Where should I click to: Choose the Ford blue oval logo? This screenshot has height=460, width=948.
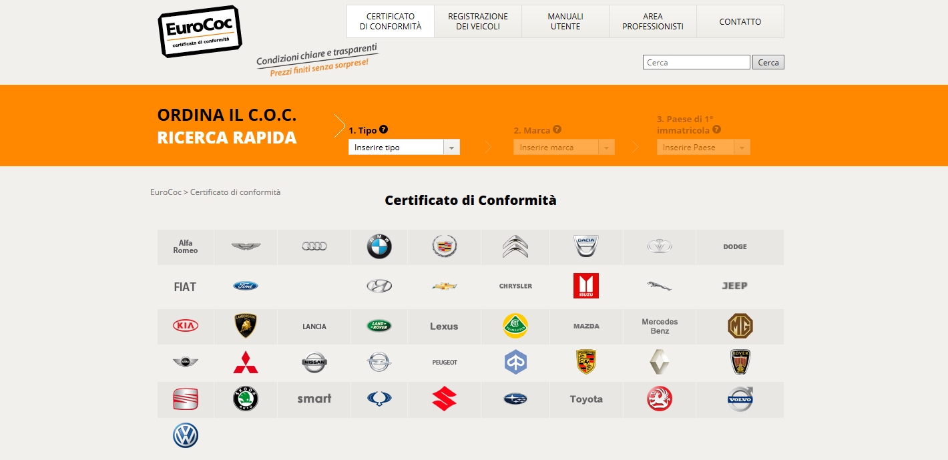click(246, 286)
